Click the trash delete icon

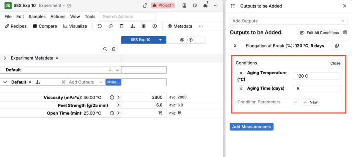tap(121, 26)
